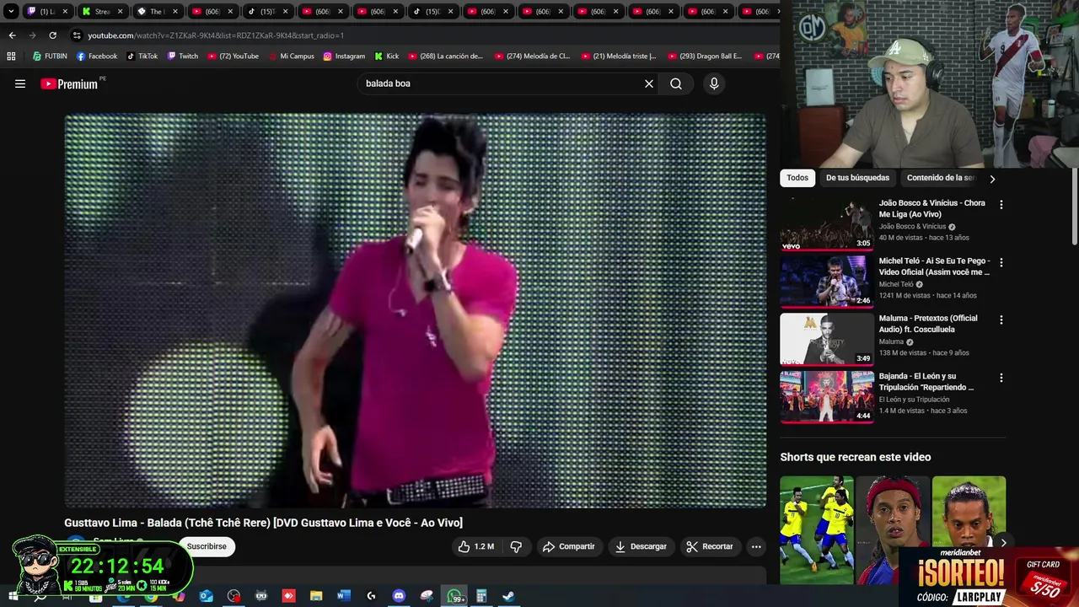Open Outlook from the taskbar
This screenshot has height=607, width=1079.
207,596
